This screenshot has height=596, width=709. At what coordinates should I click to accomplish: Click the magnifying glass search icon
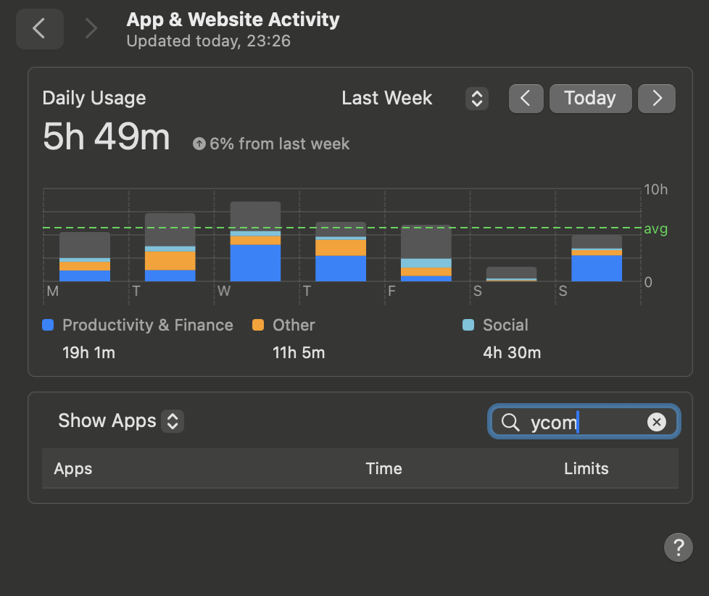(510, 422)
